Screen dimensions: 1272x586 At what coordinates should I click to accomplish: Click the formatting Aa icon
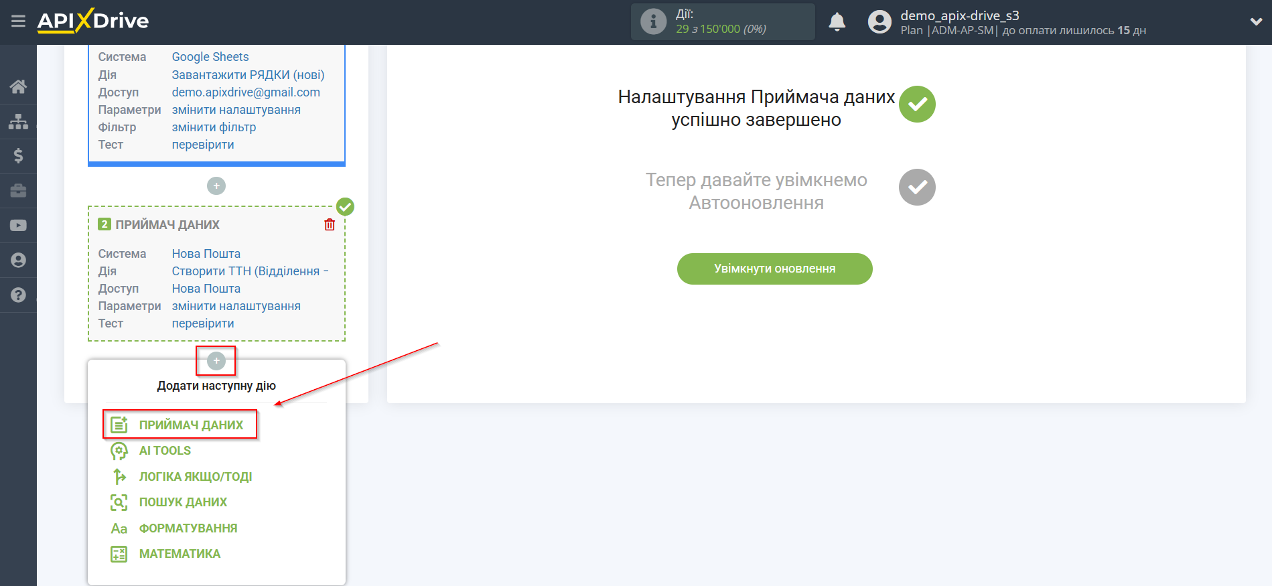[119, 528]
